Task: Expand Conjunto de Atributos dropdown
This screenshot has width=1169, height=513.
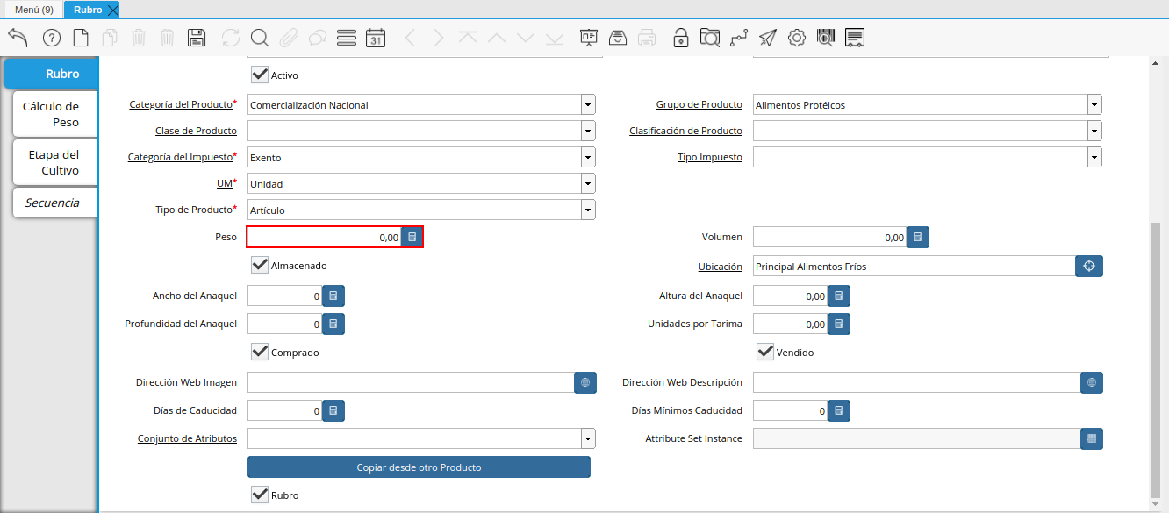Action: 588,438
